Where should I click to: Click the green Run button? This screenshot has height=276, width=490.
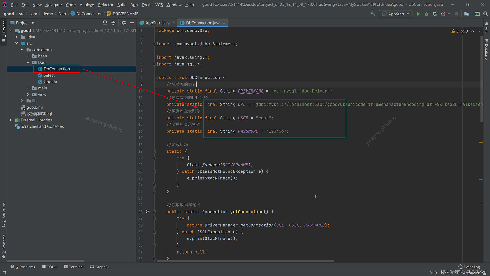click(x=418, y=14)
